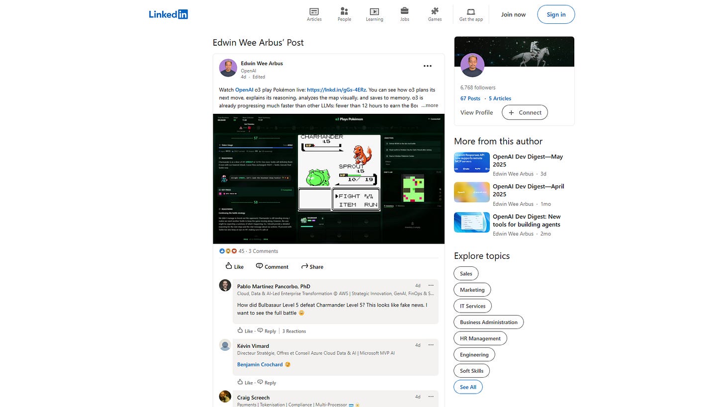The height and width of the screenshot is (407, 724).
Task: Like Kévin Vimard's comment
Action: [x=245, y=383]
